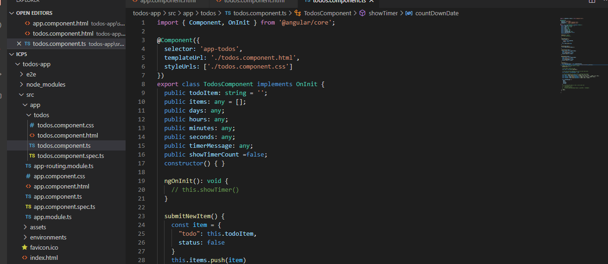This screenshot has height=264, width=608.
Task: Click 'app-todos' selector string
Action: pos(221,49)
